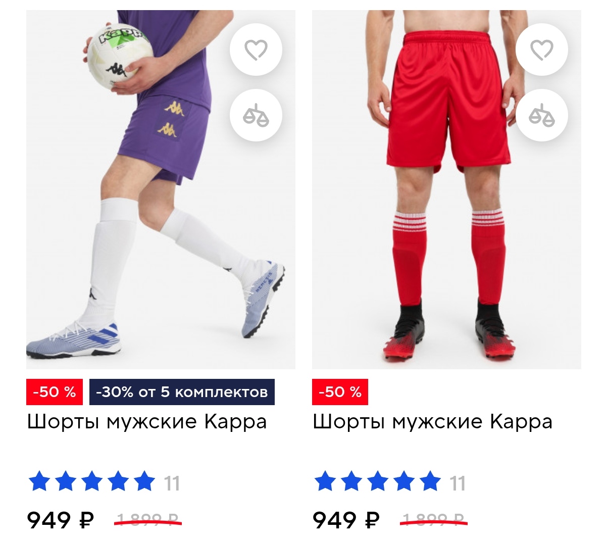Compare the purple Kappa shorts

point(256,115)
